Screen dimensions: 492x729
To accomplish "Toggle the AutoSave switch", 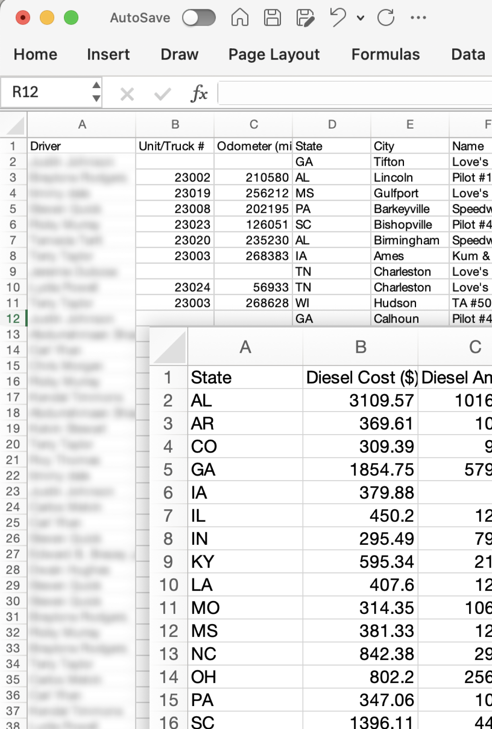I will [x=199, y=18].
